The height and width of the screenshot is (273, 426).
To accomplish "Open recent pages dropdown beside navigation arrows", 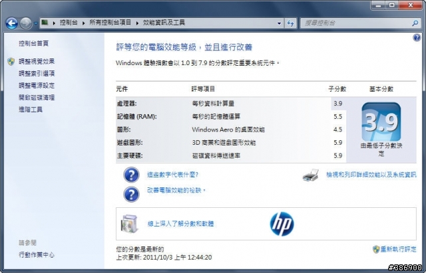I will tap(35, 23).
